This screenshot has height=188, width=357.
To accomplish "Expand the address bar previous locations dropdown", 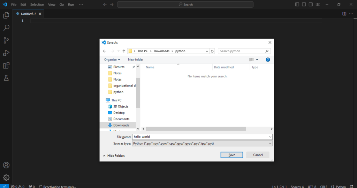I will pos(207,51).
